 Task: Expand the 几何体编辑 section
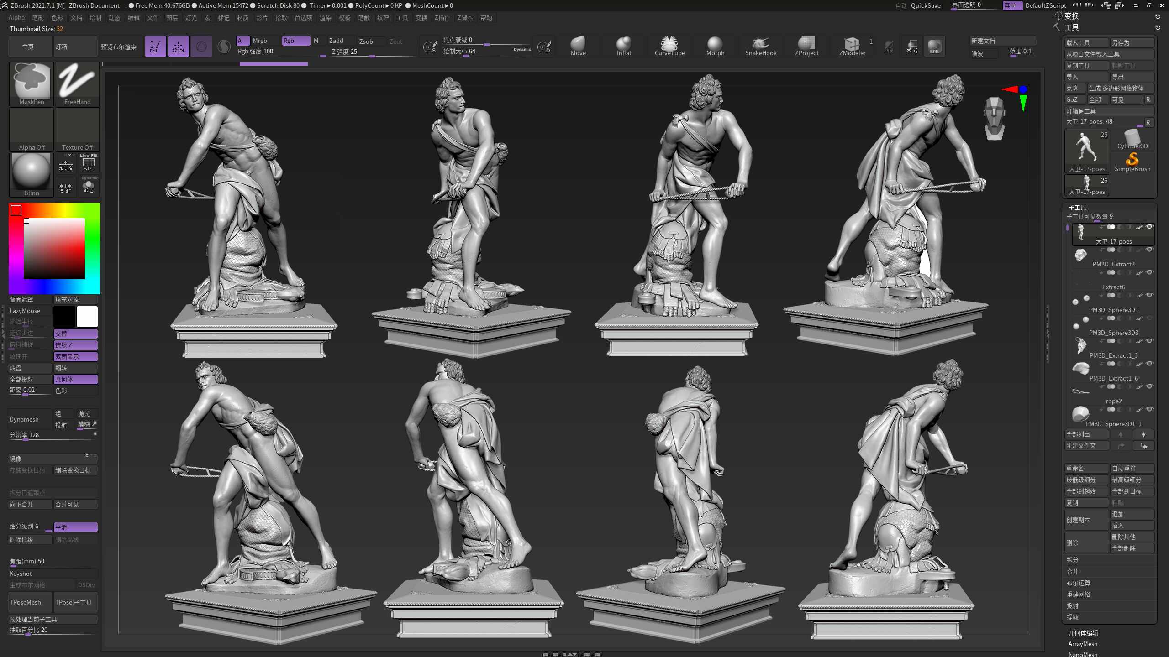pos(1083,633)
